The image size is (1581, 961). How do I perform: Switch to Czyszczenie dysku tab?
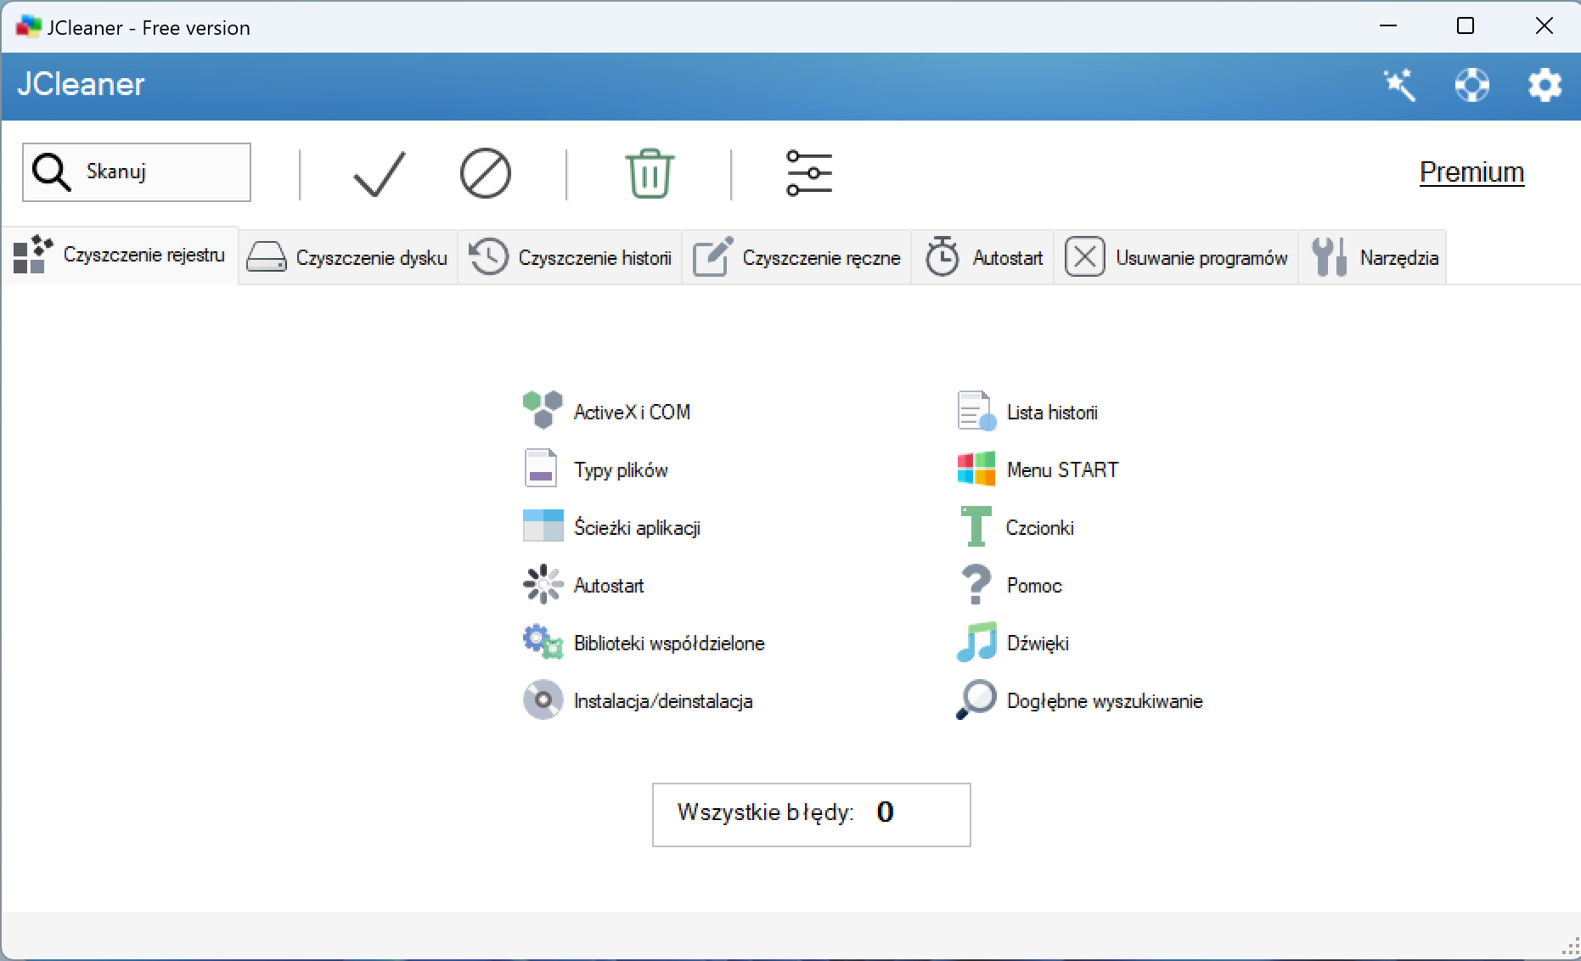(348, 257)
